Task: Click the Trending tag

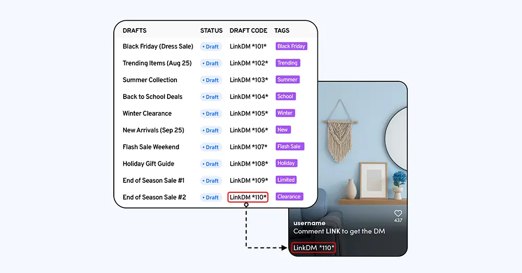Action: 288,63
